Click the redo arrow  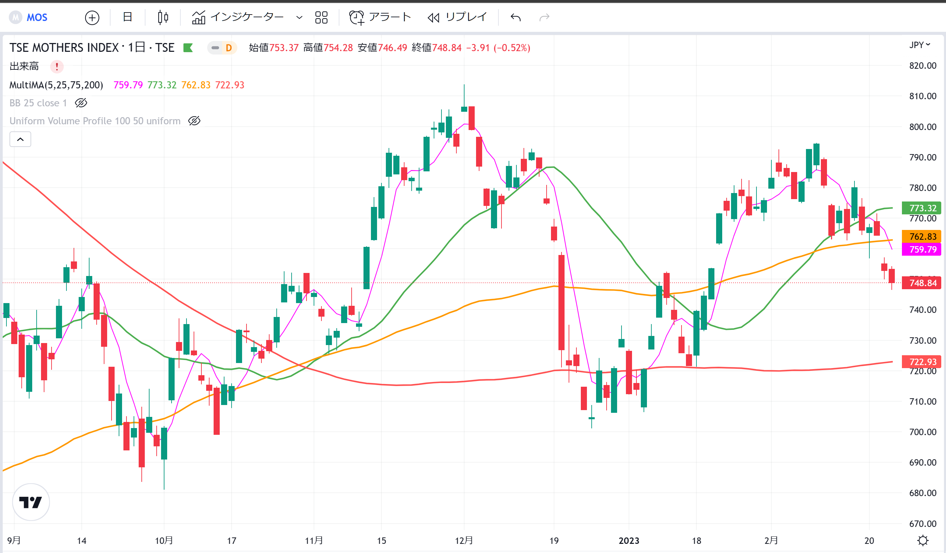pyautogui.click(x=544, y=17)
